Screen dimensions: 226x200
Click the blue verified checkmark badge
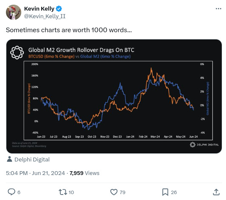tap(59, 8)
